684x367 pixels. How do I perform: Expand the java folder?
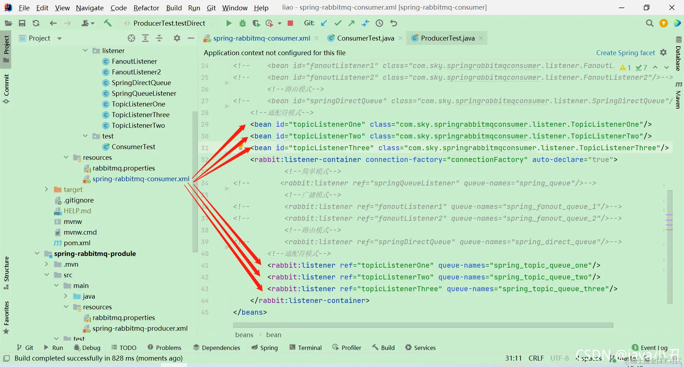[x=66, y=296]
